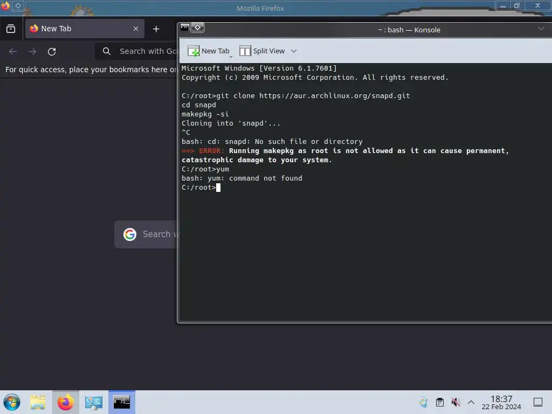Close the Firefox New Tab tab
This screenshot has width=552, height=414.
click(136, 29)
